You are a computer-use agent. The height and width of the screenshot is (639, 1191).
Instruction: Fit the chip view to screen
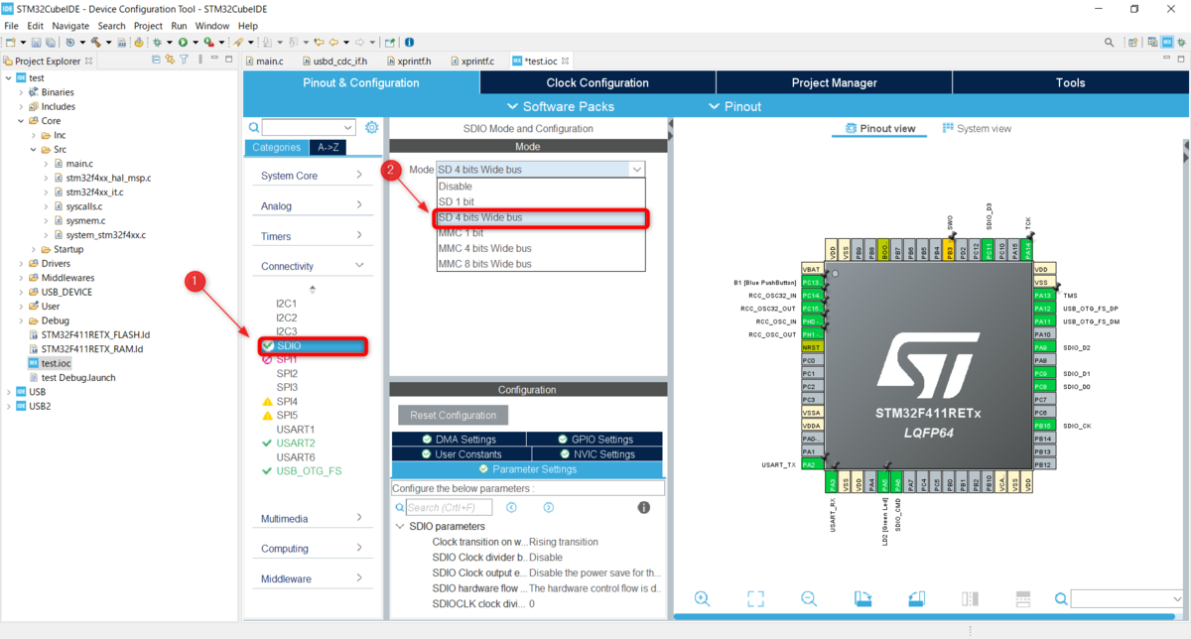pos(755,598)
